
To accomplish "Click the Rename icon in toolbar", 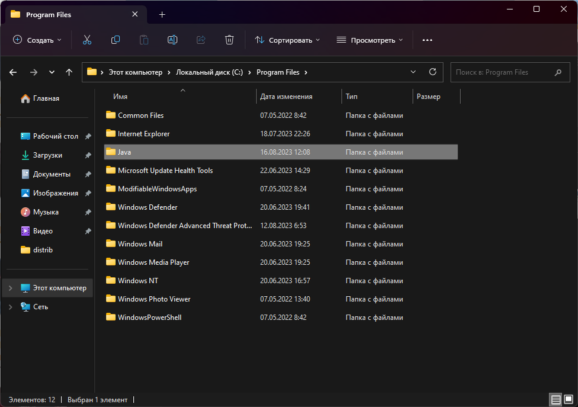I will 172,40.
